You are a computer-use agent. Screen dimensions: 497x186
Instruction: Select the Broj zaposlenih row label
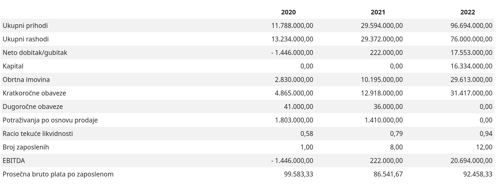coord(26,147)
